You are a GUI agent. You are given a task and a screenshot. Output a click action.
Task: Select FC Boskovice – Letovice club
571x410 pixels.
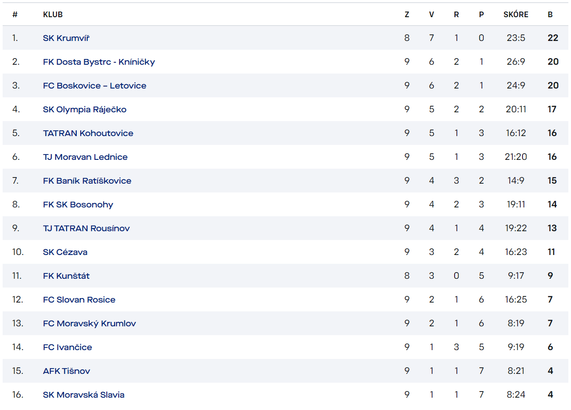(x=94, y=85)
